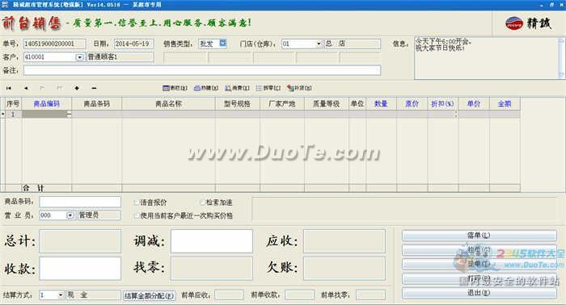Click the 消费(X) toolbar icon
The image size is (566, 305).
click(237, 88)
